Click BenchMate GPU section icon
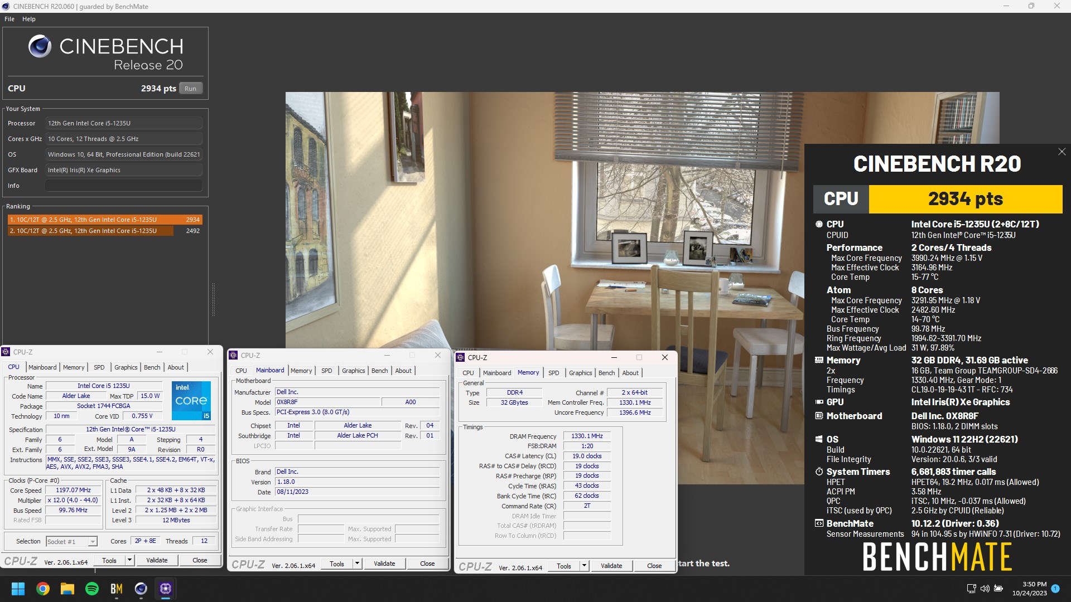The width and height of the screenshot is (1071, 602). 819,402
